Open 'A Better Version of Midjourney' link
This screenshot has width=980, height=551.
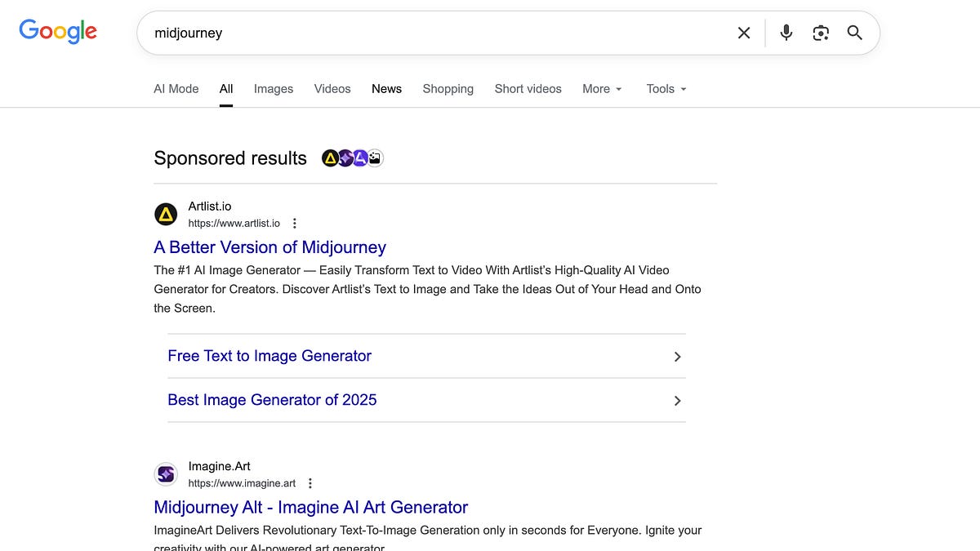pos(269,247)
